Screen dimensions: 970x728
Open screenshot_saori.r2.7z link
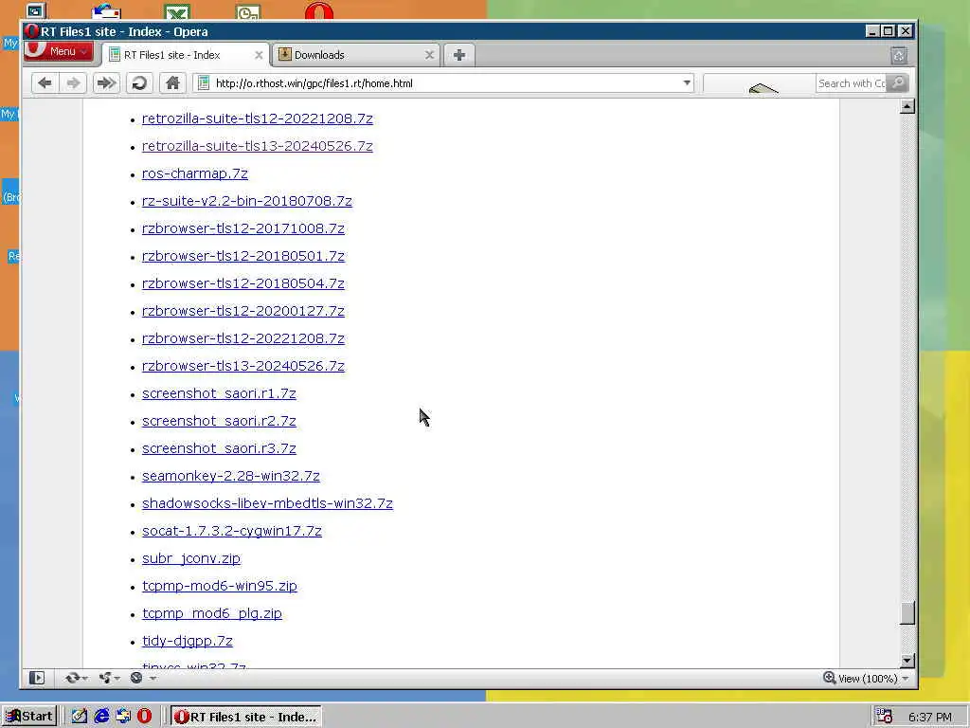[x=219, y=421]
